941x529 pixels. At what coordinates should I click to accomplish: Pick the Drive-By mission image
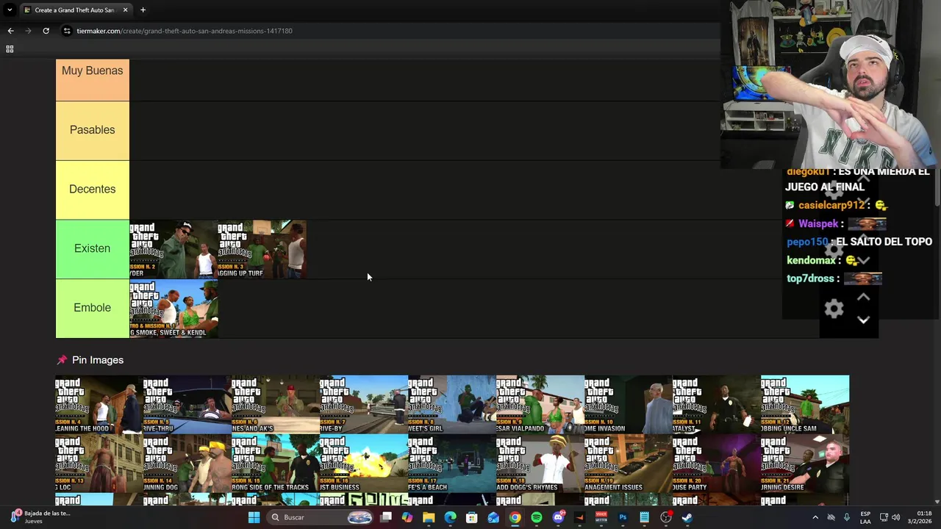[x=364, y=404]
